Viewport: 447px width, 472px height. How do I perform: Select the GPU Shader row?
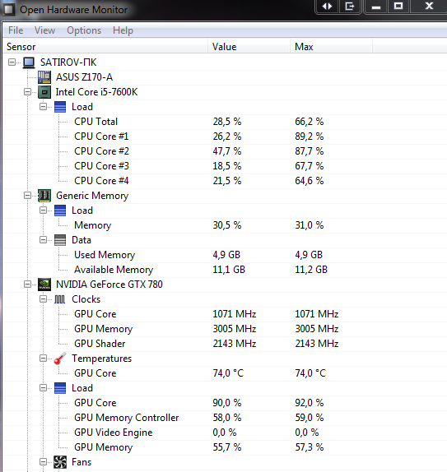pos(225,344)
